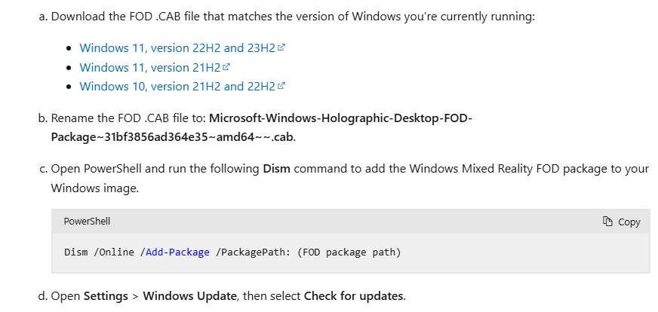Click the /Online switch in the command
The image size is (658, 312).
pos(117,252)
